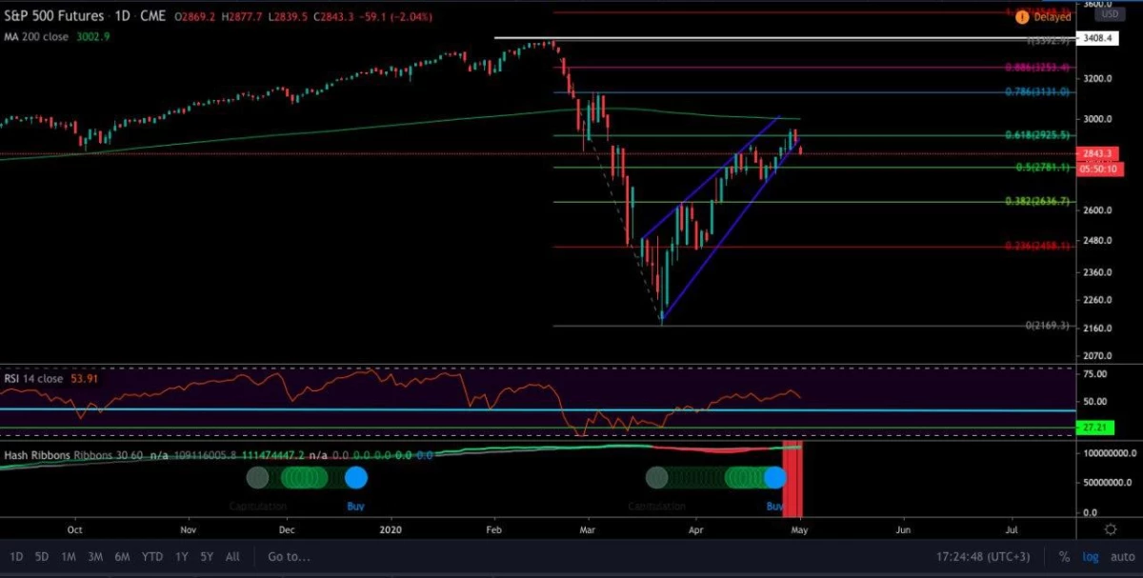This screenshot has height=578, width=1143.
Task: Click the orange Delayed data warning icon
Action: click(1022, 16)
